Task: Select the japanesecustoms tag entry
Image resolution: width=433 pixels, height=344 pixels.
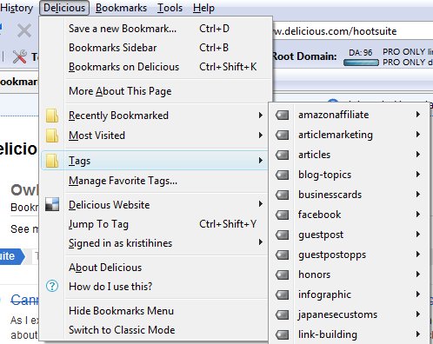Action: 349,314
